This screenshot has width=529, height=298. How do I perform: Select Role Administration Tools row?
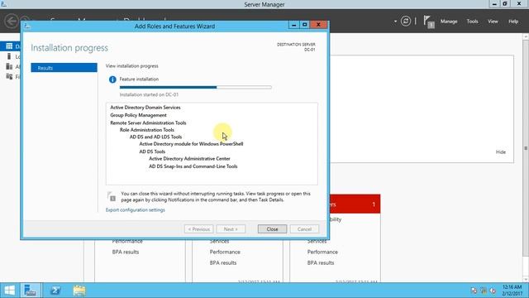(147, 130)
